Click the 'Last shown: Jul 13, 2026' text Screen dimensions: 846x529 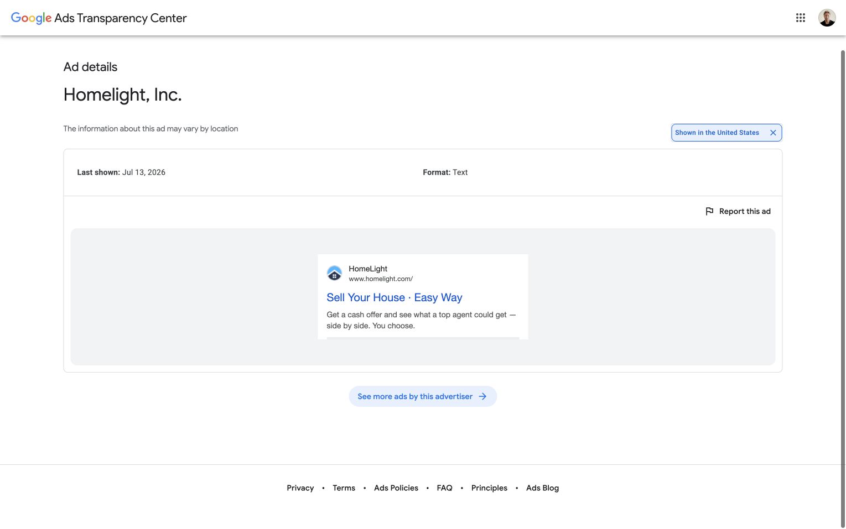[121, 172]
